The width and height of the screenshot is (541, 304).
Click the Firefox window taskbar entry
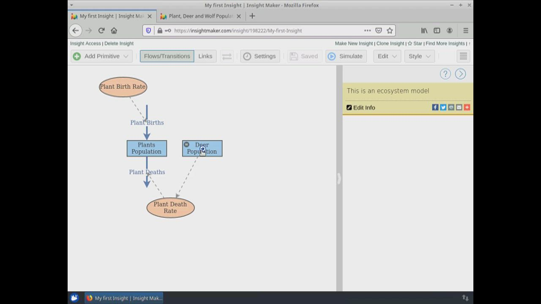tap(124, 298)
